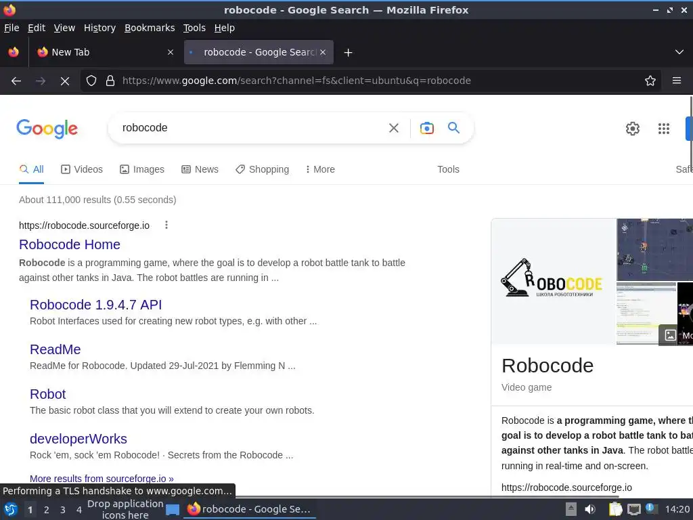Click the site security padlock icon
The width and height of the screenshot is (693, 520).
pyautogui.click(x=110, y=81)
